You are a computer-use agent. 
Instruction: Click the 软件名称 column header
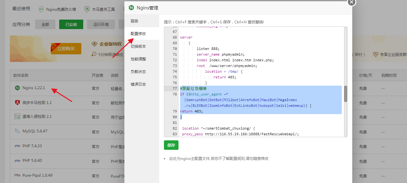pyautogui.click(x=21, y=76)
